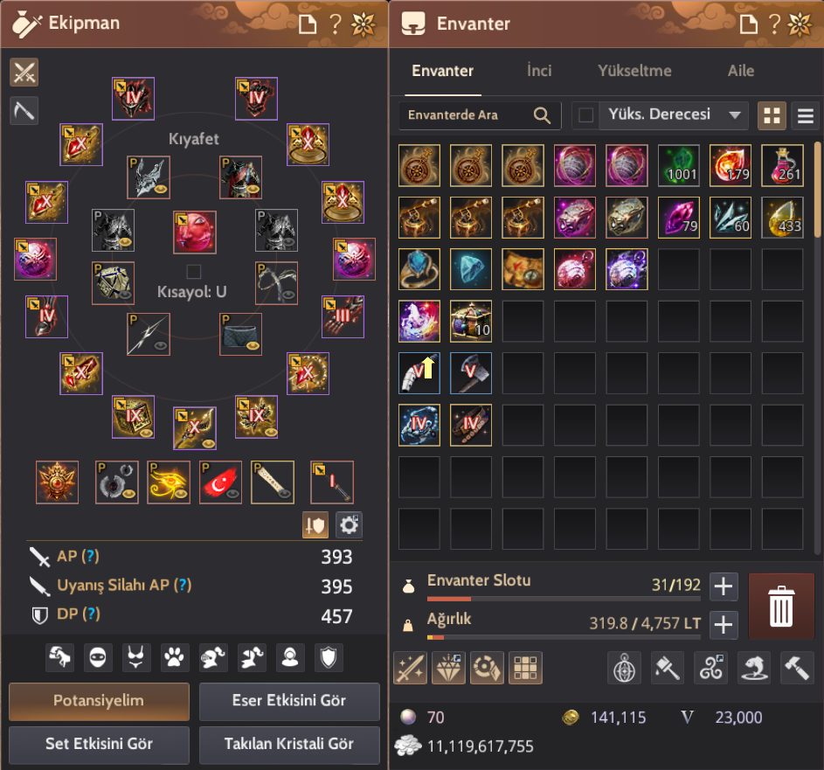The height and width of the screenshot is (770, 824).
Task: Click the Potansiyelim button
Action: (x=100, y=701)
